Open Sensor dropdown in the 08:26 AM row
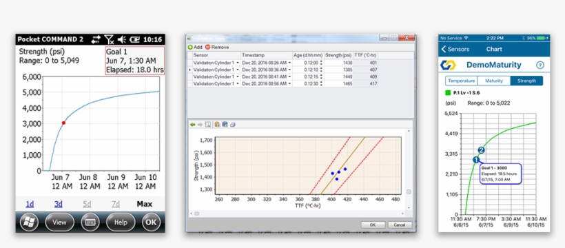Screen dimensions: 565x248 tap(238, 63)
